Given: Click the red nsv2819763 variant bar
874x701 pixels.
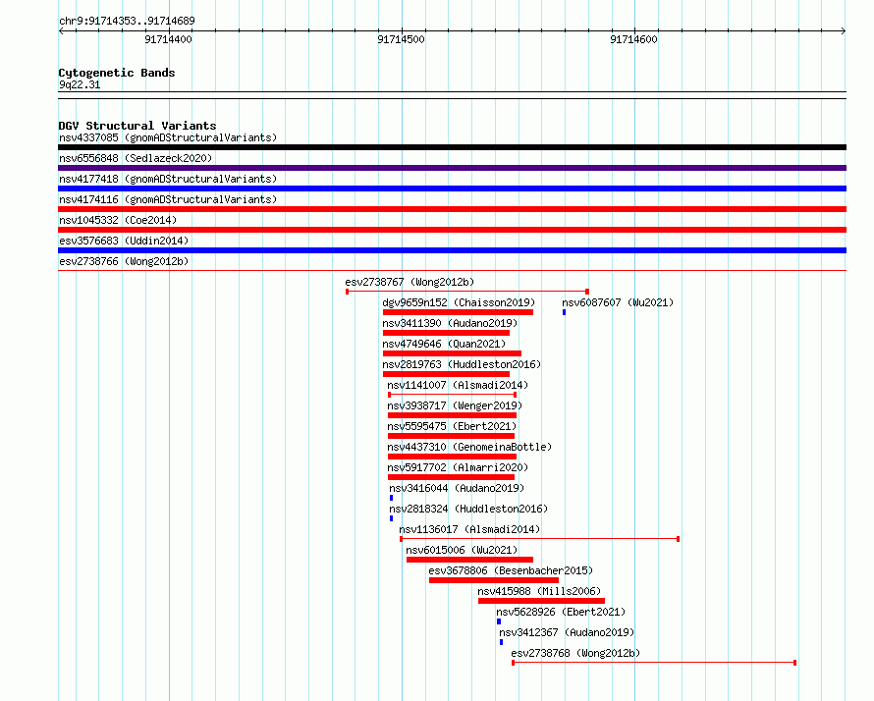Looking at the screenshot, I should 447,374.
